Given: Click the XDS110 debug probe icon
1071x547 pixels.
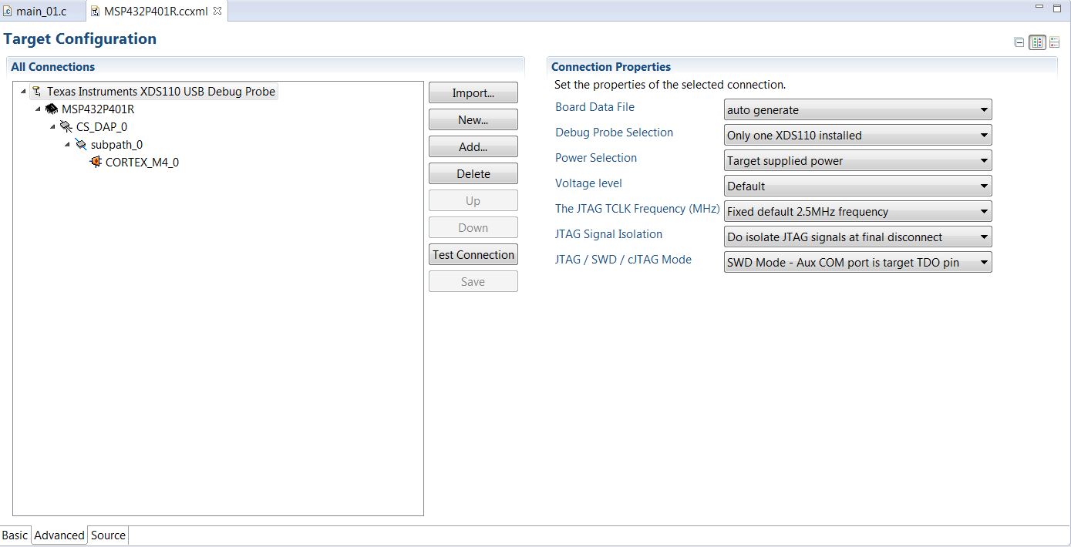Looking at the screenshot, I should point(37,92).
